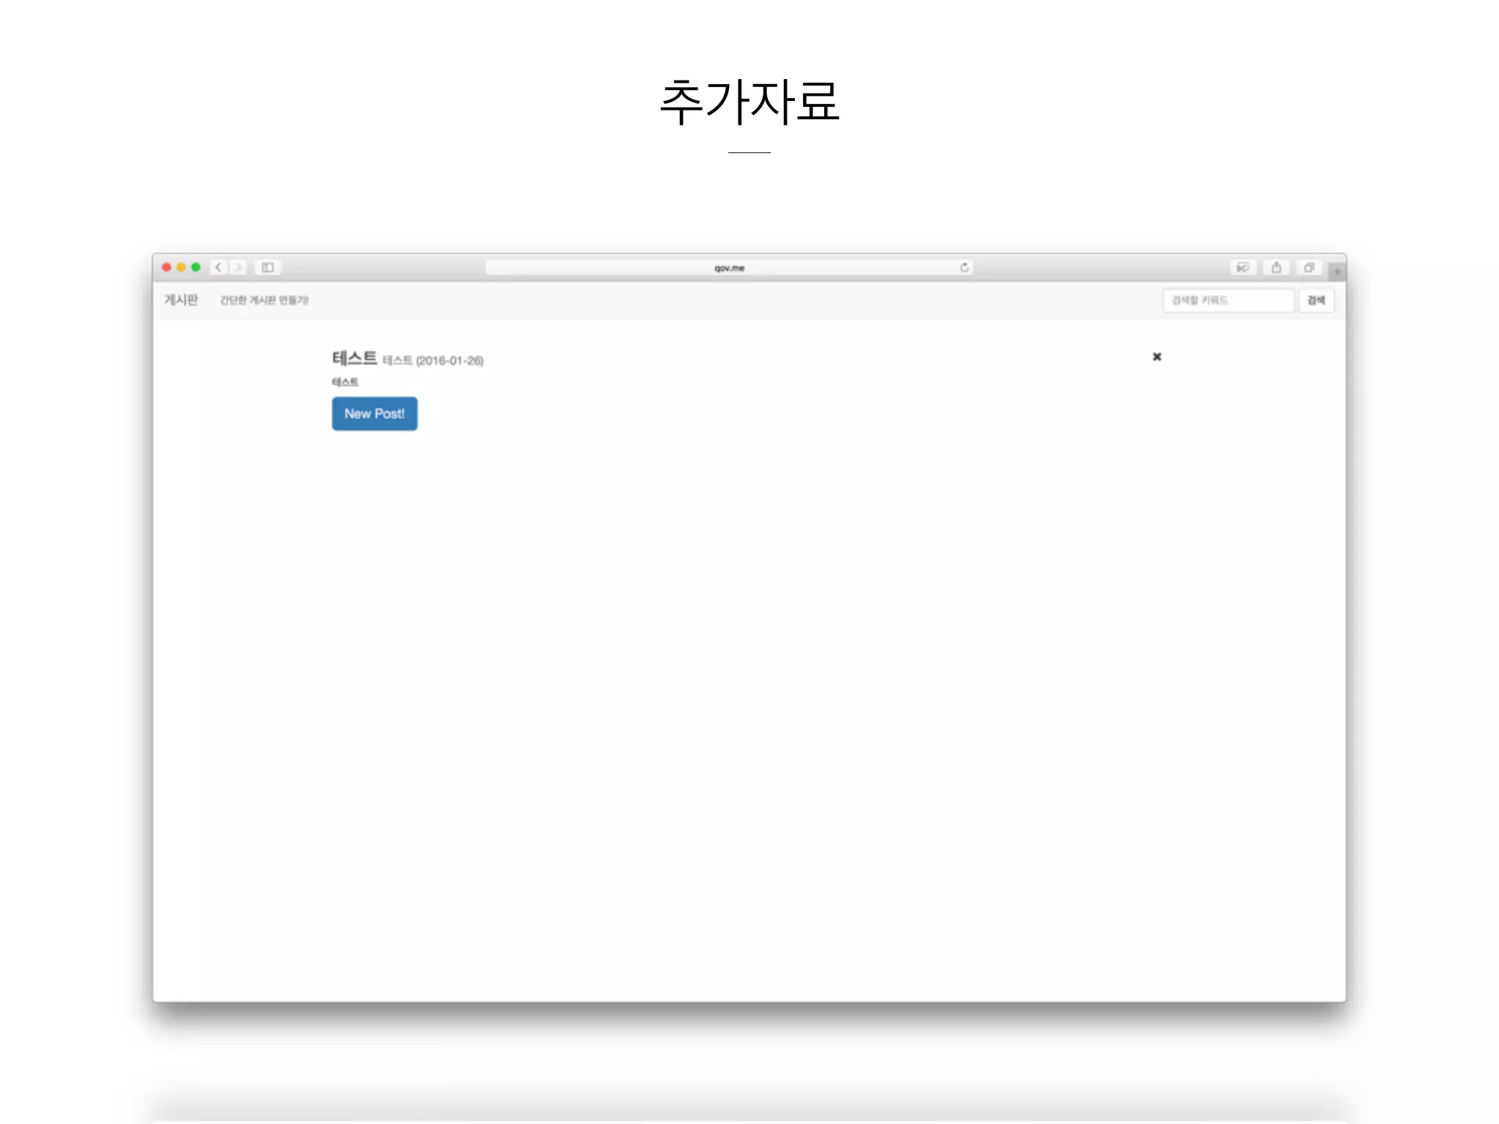The image size is (1499, 1124).
Task: Close window with red button
Action: 167,267
